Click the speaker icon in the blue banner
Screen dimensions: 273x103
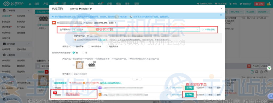click(53, 17)
